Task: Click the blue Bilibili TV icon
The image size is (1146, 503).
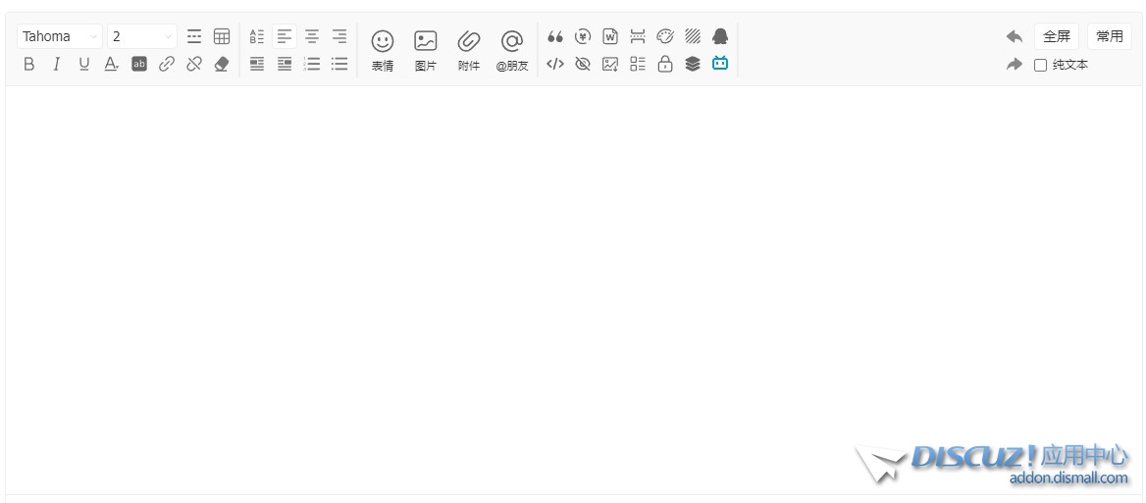Action: click(720, 64)
